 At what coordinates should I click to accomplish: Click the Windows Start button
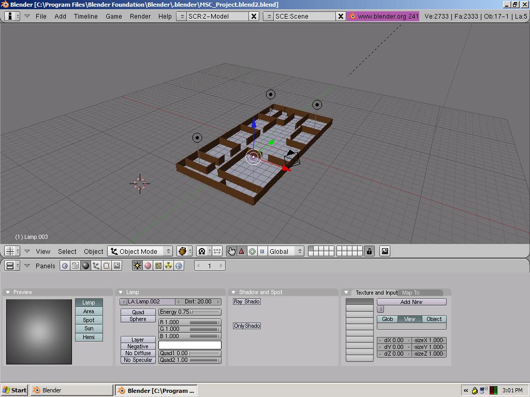(14, 390)
